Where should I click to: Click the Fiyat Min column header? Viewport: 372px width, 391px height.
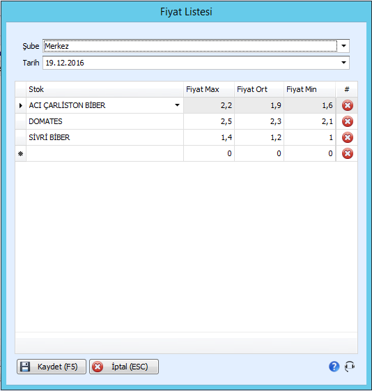(310, 89)
